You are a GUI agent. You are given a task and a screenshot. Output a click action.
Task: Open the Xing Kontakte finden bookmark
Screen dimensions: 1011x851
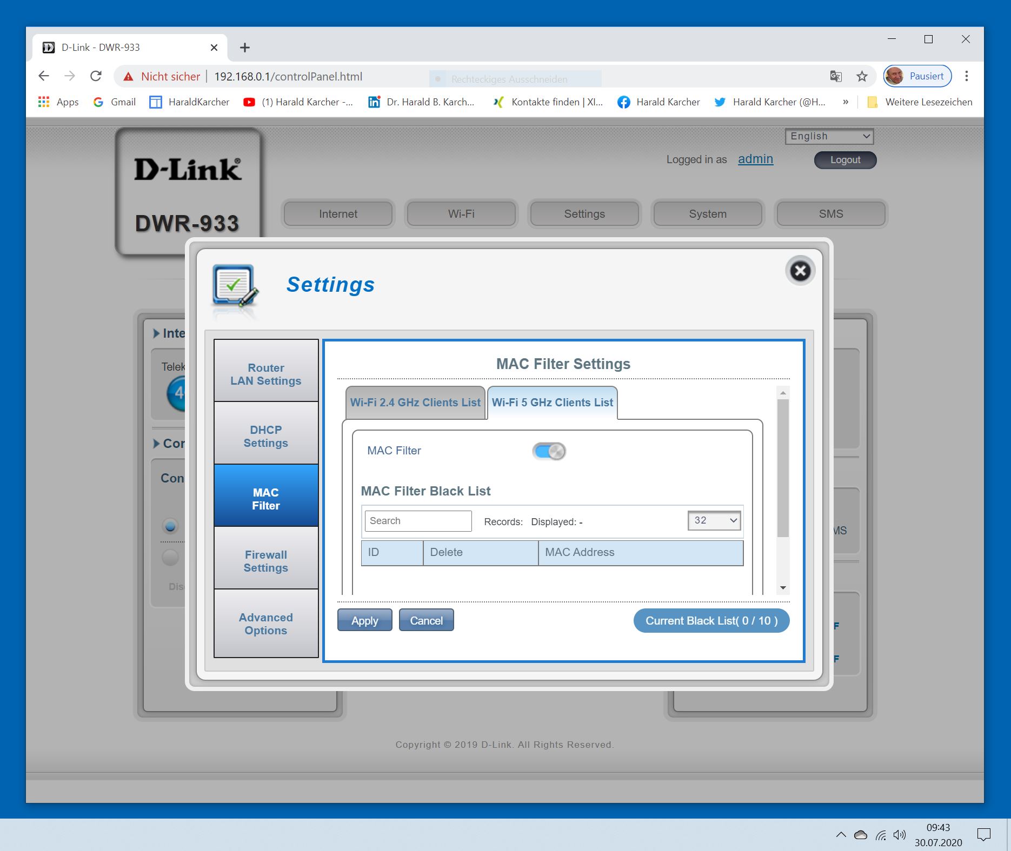click(547, 102)
